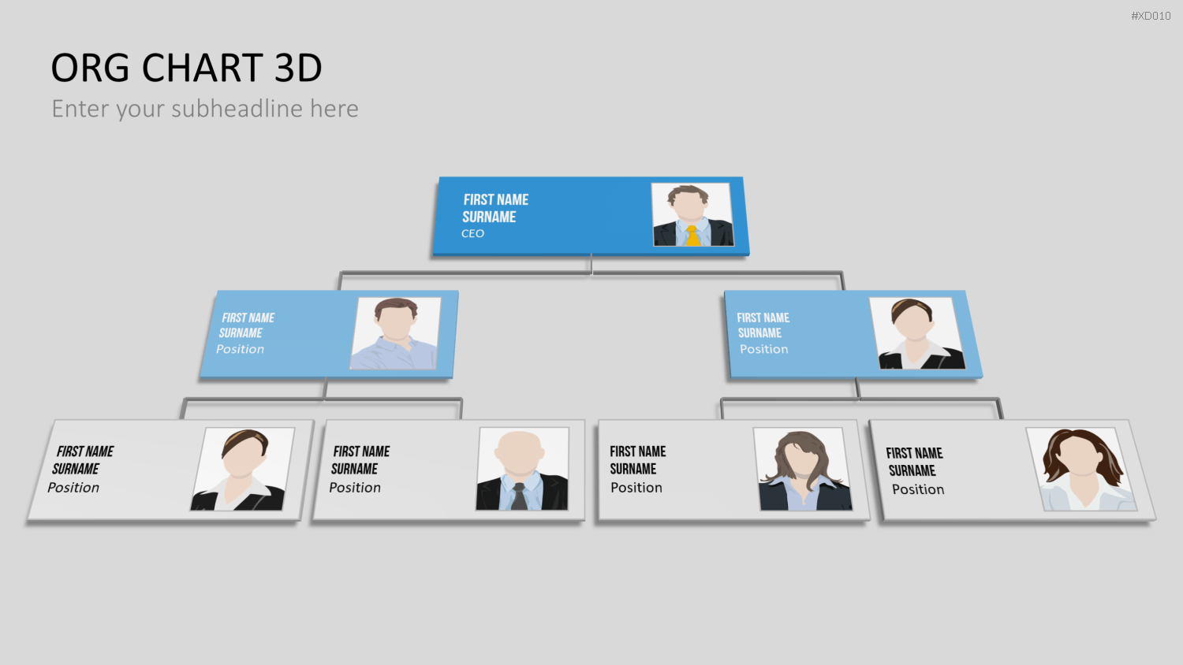1183x665 pixels.
Task: Select the #XD010 slide code text
Action: pos(1151,16)
